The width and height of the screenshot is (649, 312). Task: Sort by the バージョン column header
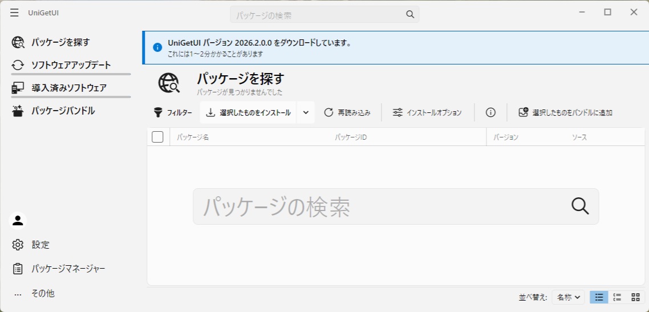point(506,137)
